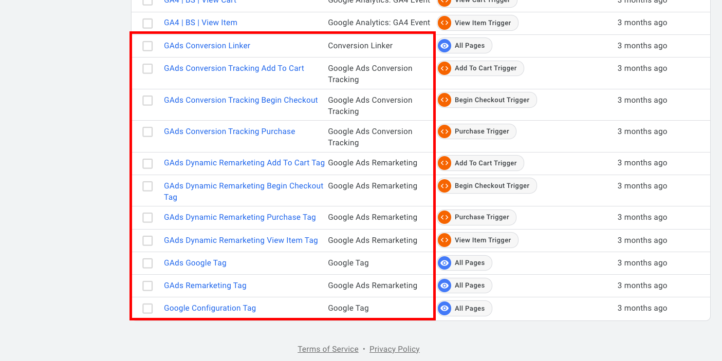The image size is (722, 361).
Task: Click the type cell of GAds Conversion Tracking Purchase
Action: coord(370,137)
